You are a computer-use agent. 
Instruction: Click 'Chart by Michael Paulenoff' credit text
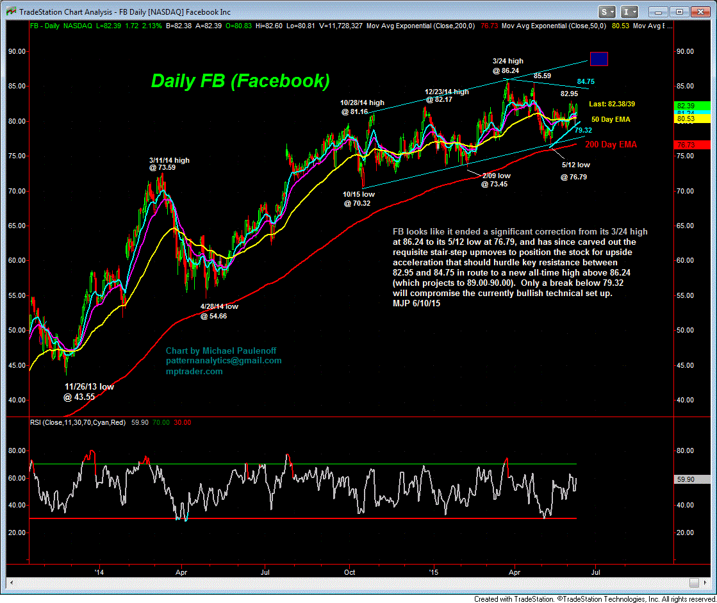[221, 351]
